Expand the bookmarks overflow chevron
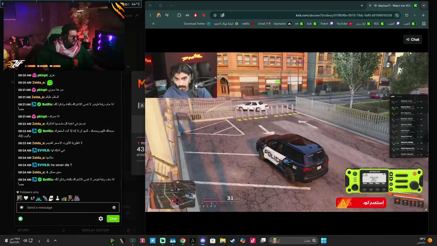The image size is (437, 246). pyautogui.click(x=153, y=24)
